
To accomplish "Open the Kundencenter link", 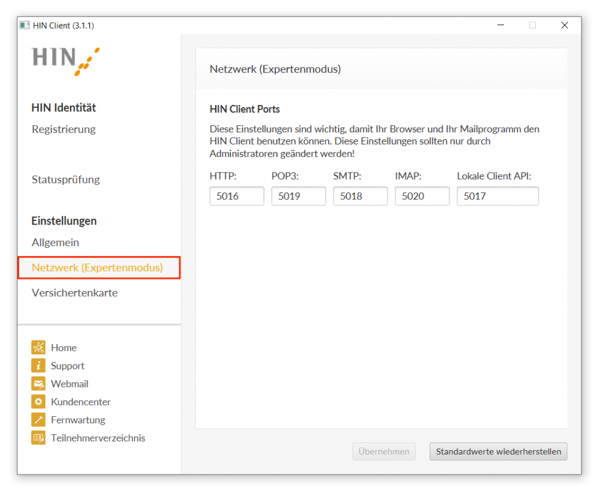I will click(x=80, y=402).
